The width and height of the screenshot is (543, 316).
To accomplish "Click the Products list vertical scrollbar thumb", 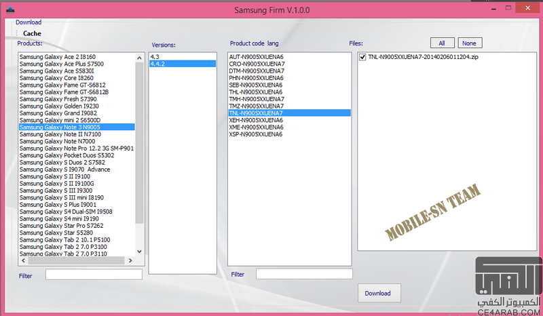I will coord(139,142).
